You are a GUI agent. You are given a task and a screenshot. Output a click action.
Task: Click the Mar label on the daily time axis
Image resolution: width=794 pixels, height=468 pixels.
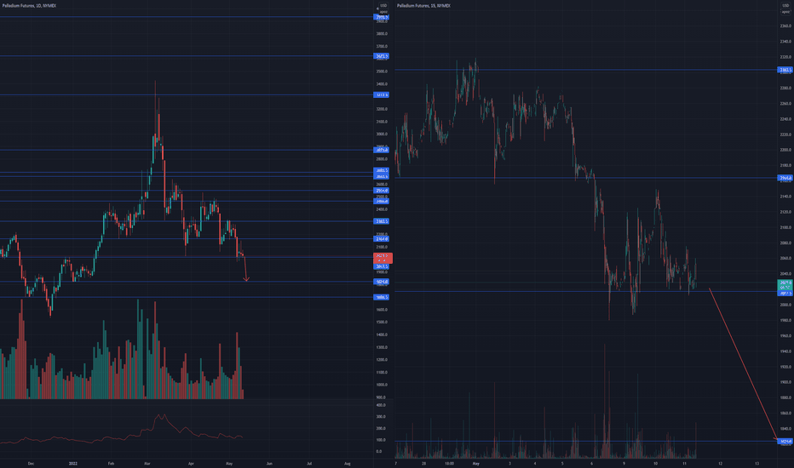click(x=147, y=464)
